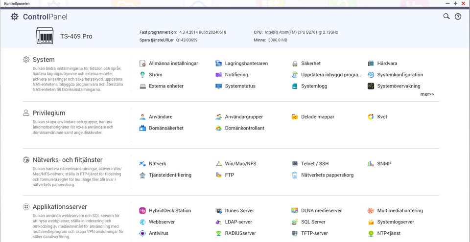
Task: Open the Notifiering icon
Action: [x=219, y=75]
